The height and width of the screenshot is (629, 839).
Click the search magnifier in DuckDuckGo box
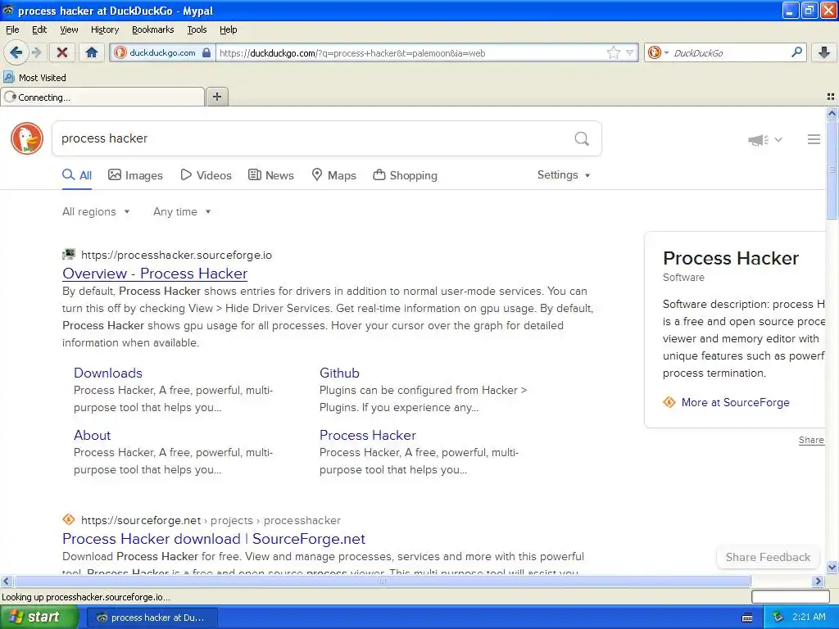click(x=582, y=138)
